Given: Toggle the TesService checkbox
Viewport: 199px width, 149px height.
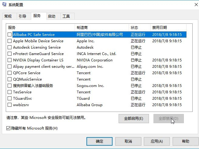Looking at the screenshot, I should tap(9, 92).
